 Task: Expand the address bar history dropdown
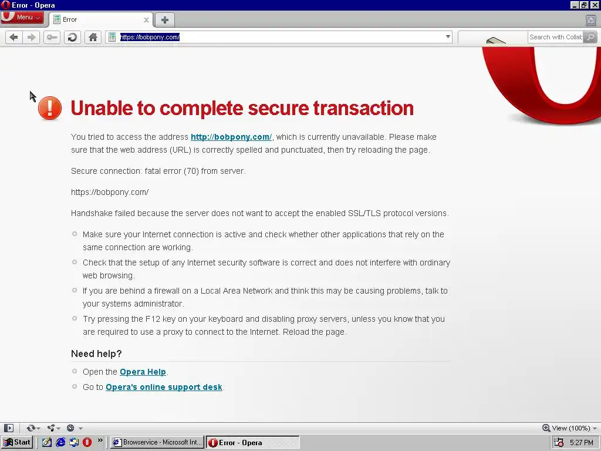(x=448, y=37)
